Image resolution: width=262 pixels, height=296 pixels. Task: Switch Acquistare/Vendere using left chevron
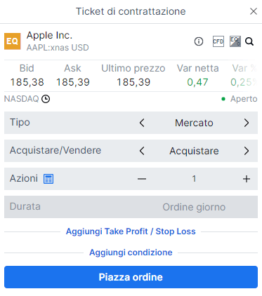point(142,151)
